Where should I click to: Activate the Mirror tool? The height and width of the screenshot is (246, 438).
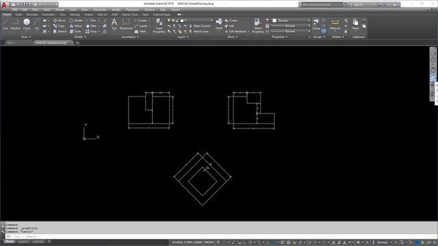point(76,26)
